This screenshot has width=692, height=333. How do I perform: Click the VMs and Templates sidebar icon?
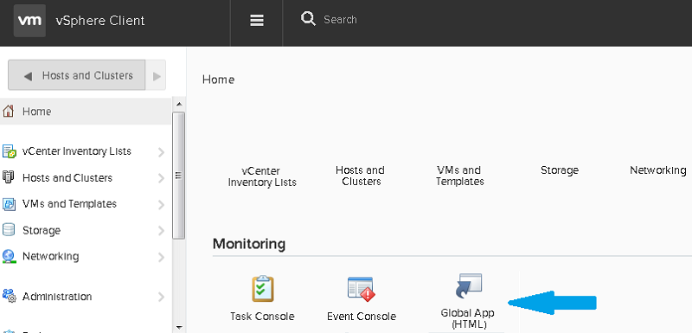[9, 204]
